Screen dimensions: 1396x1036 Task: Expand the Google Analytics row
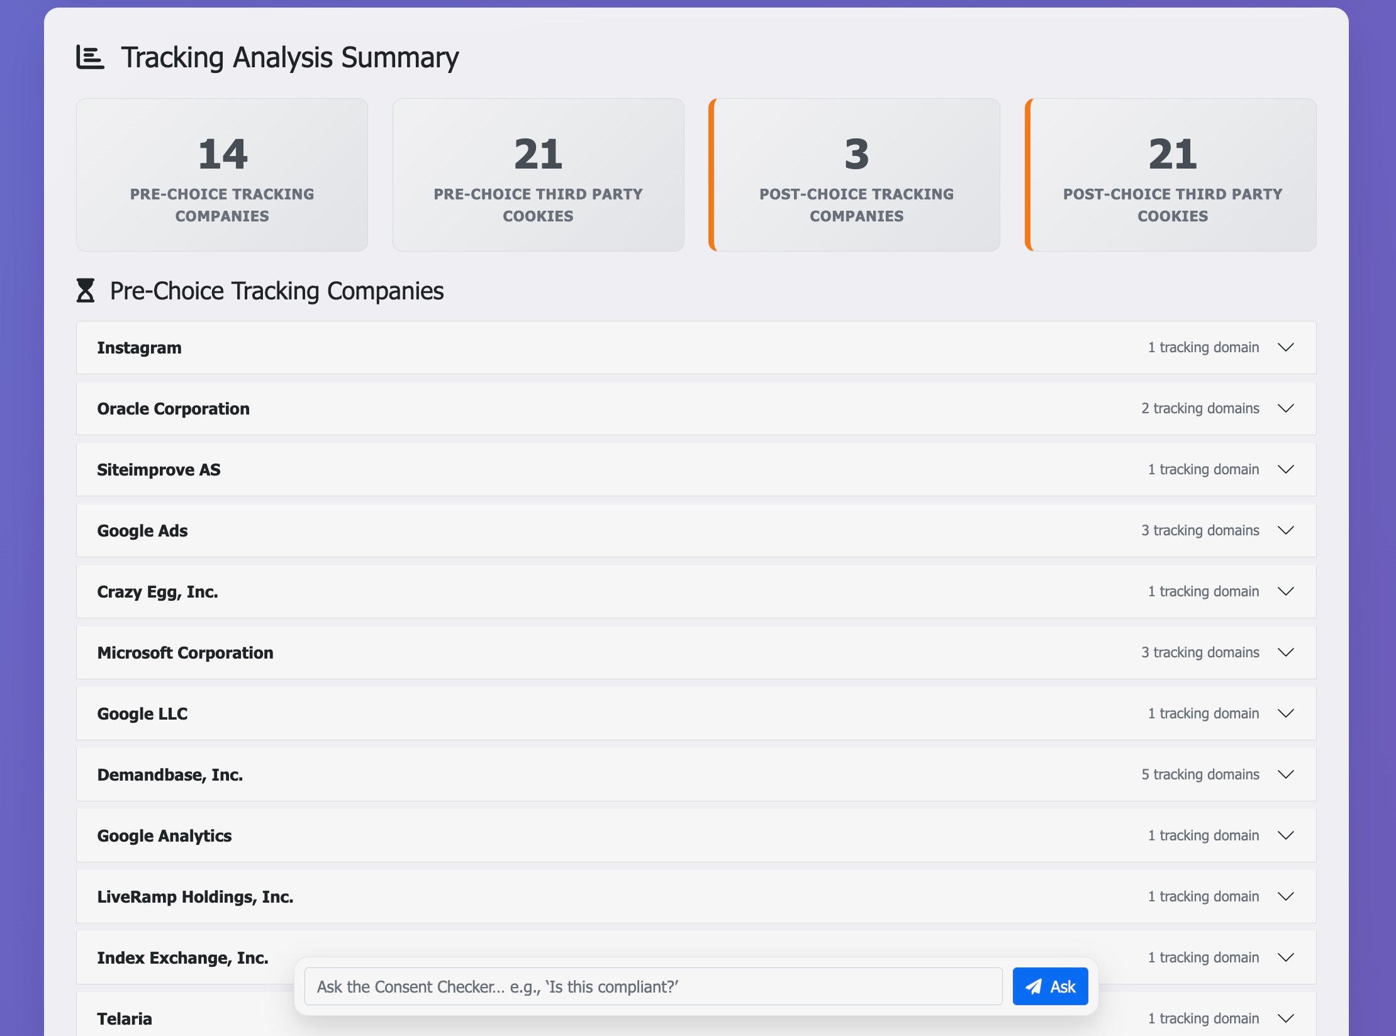(x=1286, y=836)
